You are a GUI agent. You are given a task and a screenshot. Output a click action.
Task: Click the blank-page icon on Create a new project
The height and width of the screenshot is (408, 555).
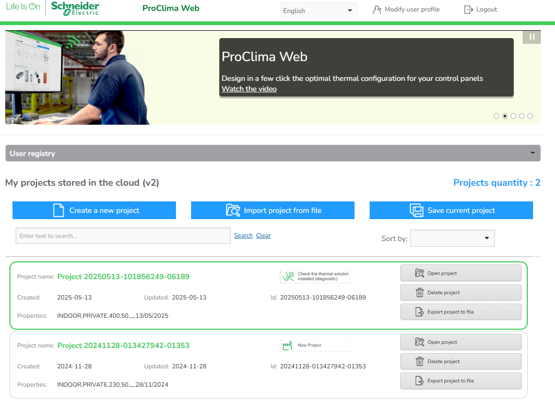pyautogui.click(x=58, y=210)
